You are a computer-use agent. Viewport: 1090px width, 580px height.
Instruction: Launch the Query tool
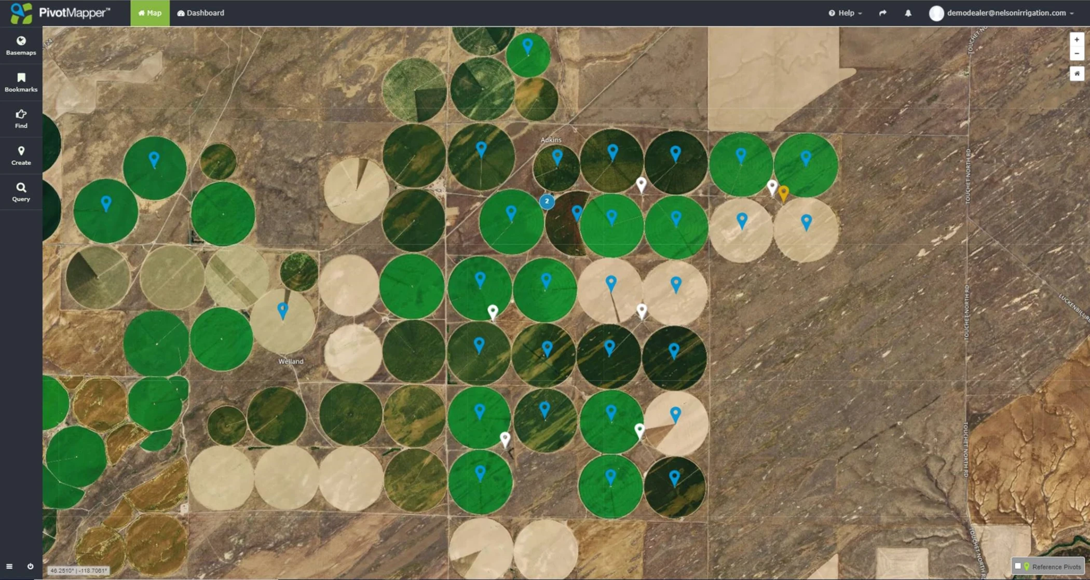tap(21, 192)
